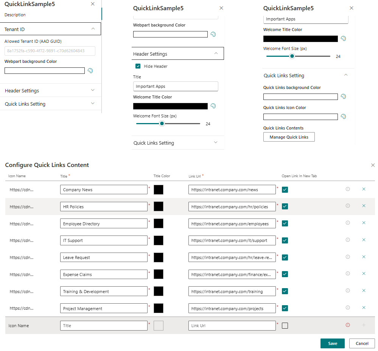The height and width of the screenshot is (351, 378).
Task: Remove the Project Management quick link
Action: (x=364, y=308)
